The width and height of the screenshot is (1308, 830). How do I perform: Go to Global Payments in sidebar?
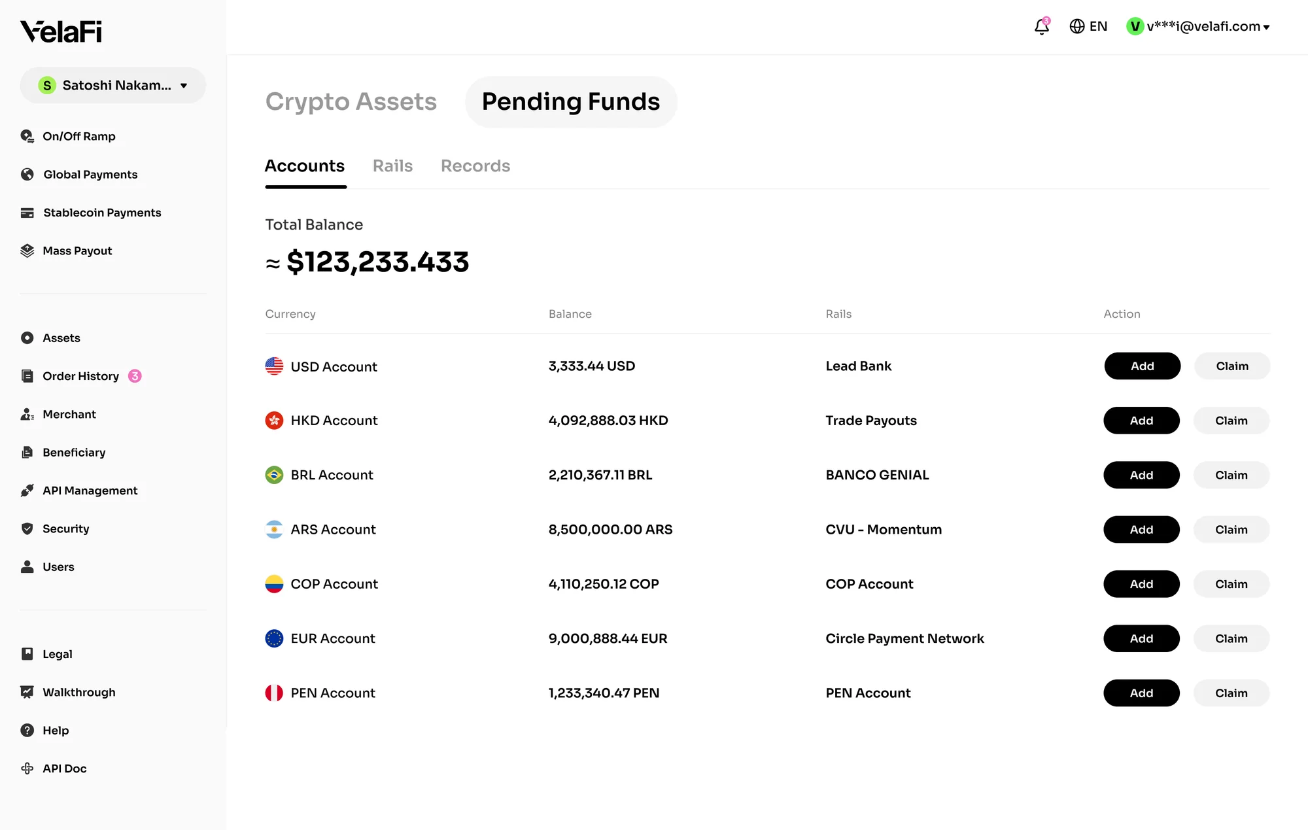pos(79,174)
